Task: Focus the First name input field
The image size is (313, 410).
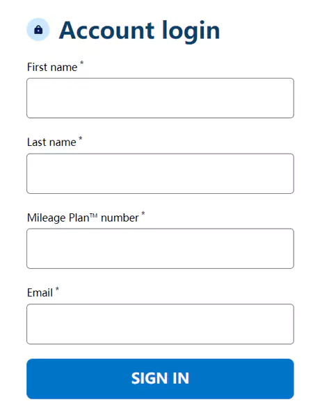Action: 160,98
